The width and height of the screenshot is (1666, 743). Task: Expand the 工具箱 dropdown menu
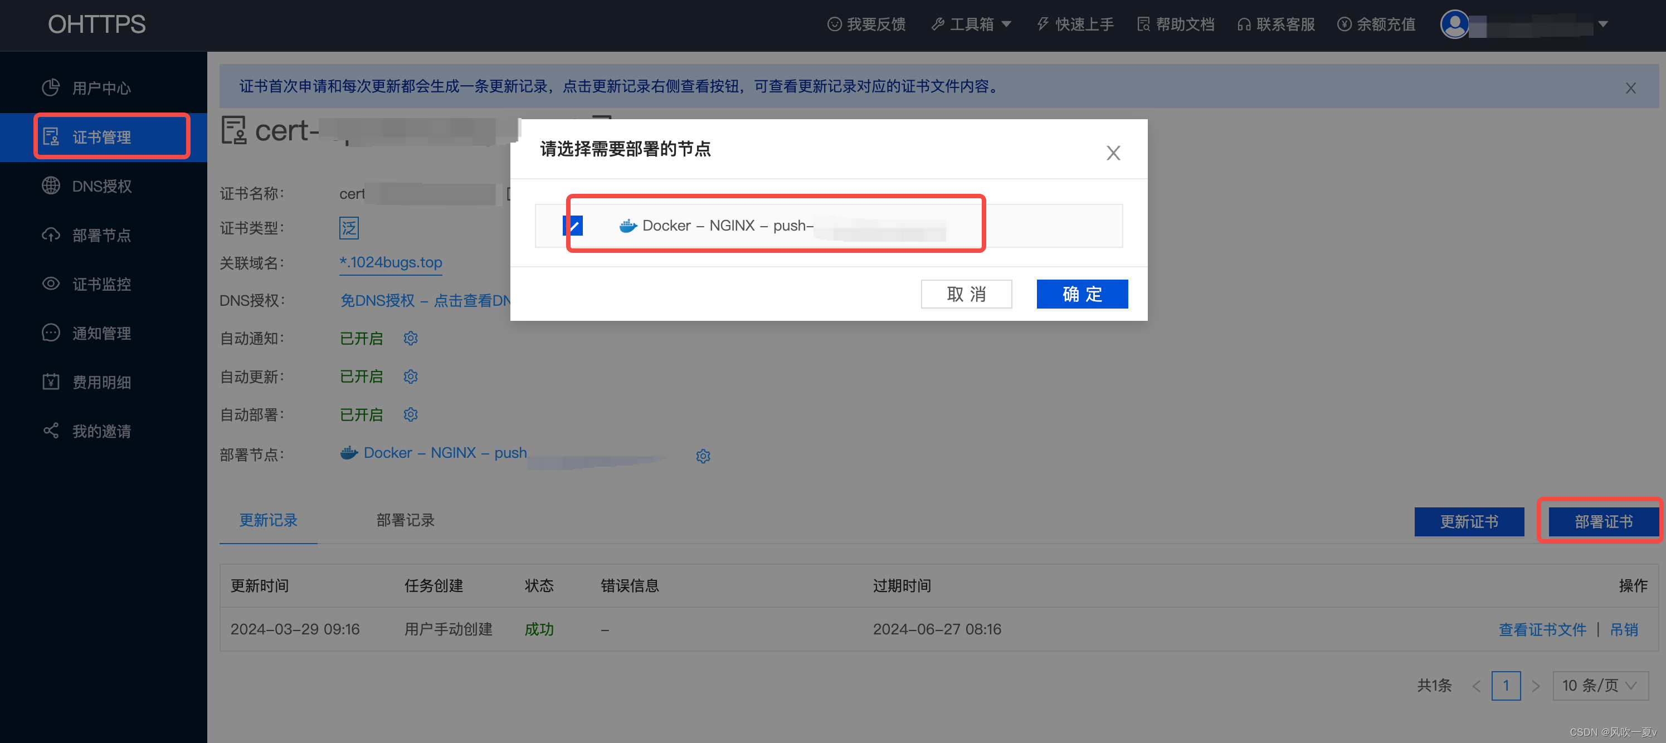971,25
